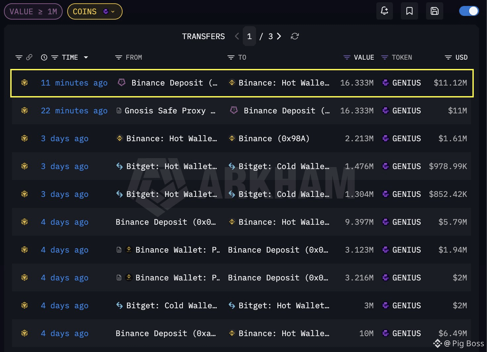Go to the previous transfers page

tap(237, 36)
